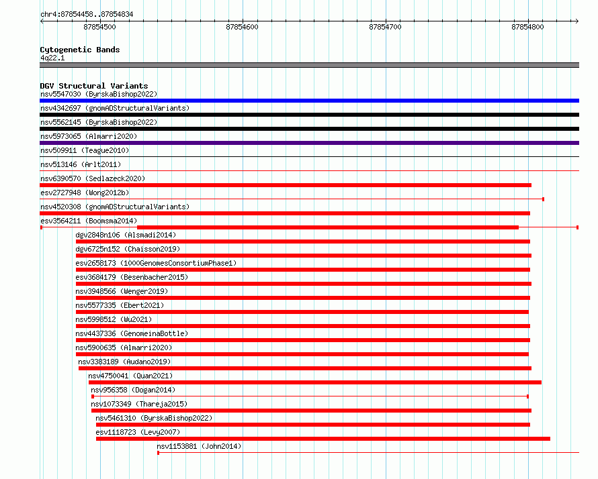Click nsv1073349 (Thareja2015) label
The width and height of the screenshot is (598, 479).
(139, 404)
